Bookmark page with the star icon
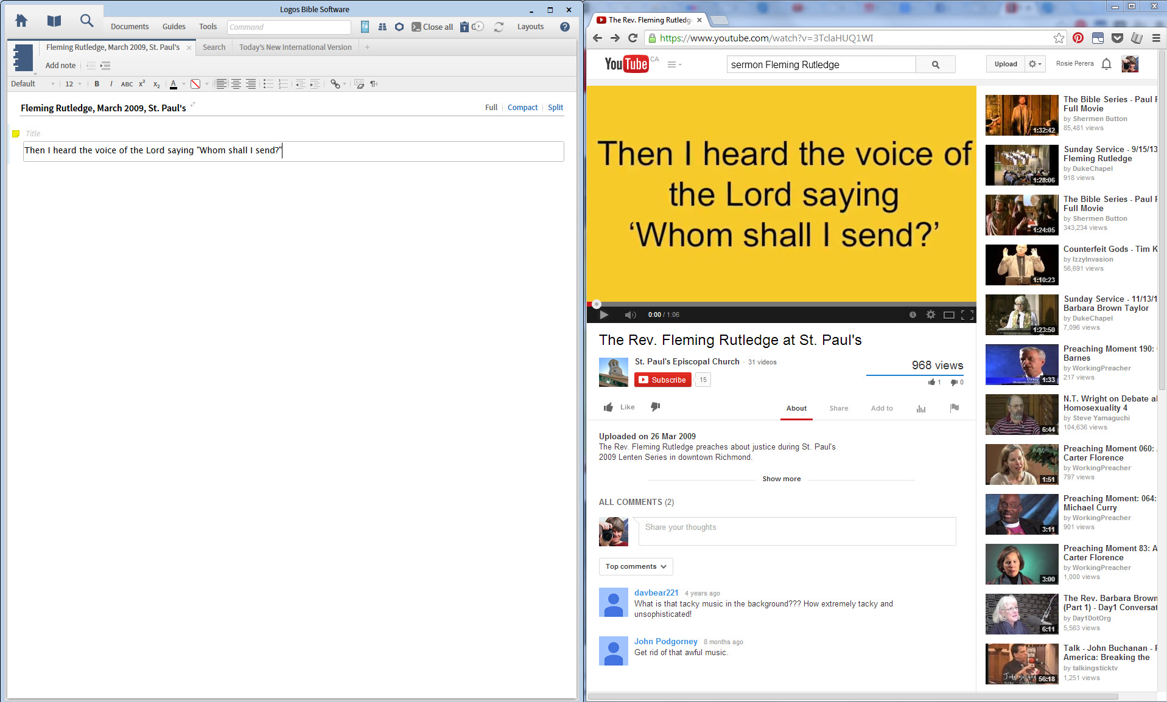 coord(1059,38)
